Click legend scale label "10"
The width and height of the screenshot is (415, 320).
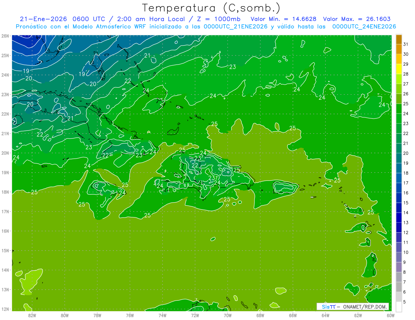(406, 252)
